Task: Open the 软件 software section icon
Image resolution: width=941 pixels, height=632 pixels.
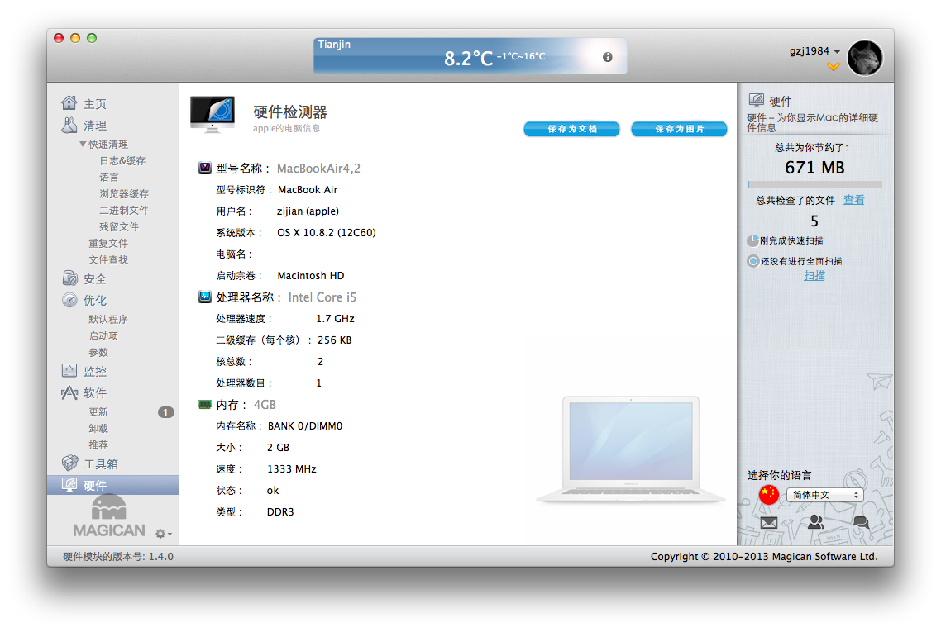Action: pyautogui.click(x=69, y=392)
